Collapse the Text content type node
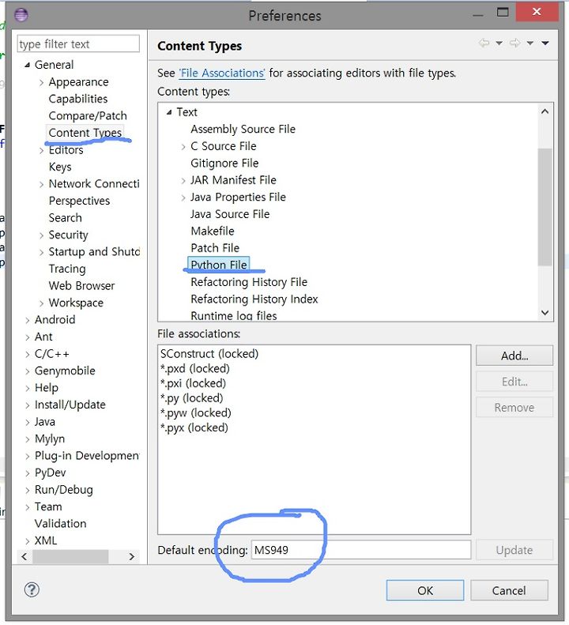569x625 pixels. pos(169,112)
